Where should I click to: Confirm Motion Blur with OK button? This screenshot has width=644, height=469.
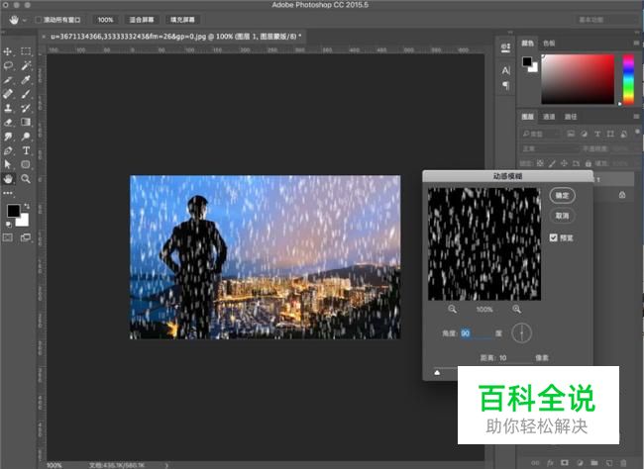(563, 195)
